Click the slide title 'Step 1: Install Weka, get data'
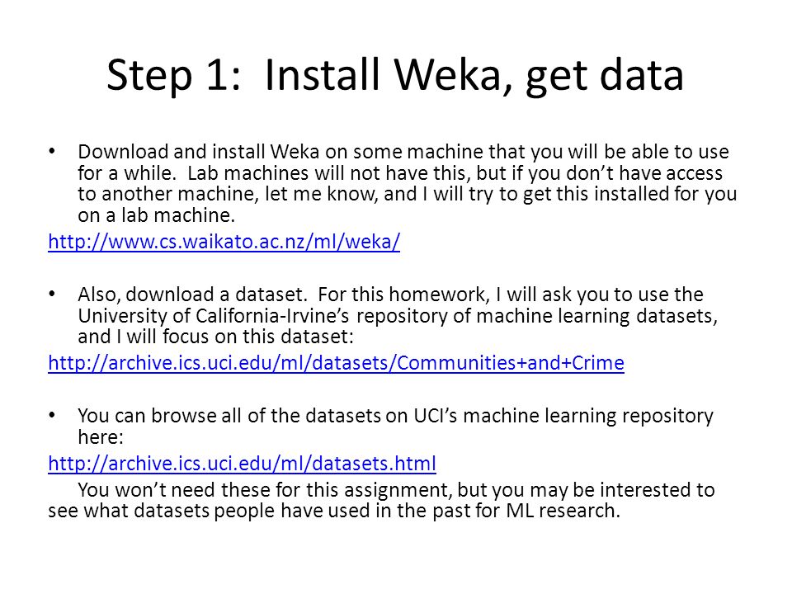This screenshot has height=594, width=792. 395,75
